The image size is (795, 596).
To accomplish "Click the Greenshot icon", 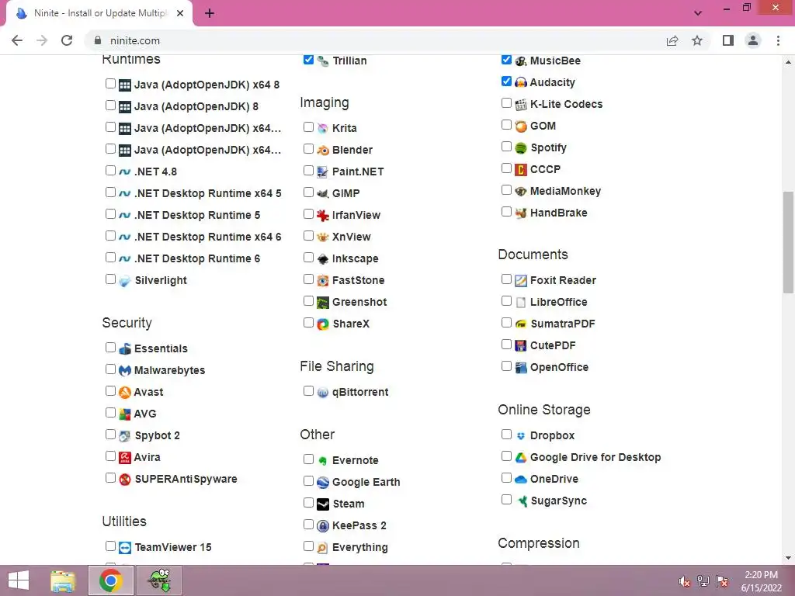I will point(323,303).
